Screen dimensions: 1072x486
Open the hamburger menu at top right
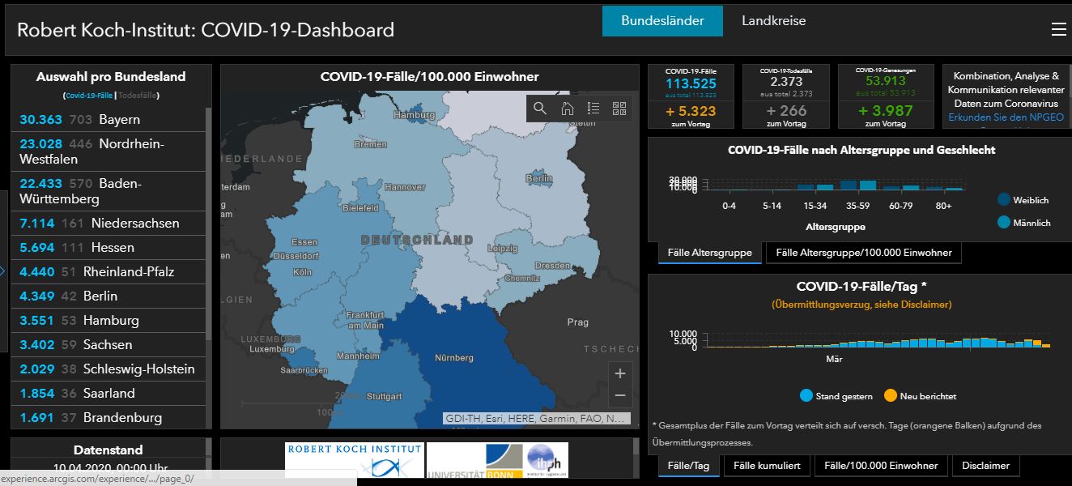pyautogui.click(x=1058, y=29)
